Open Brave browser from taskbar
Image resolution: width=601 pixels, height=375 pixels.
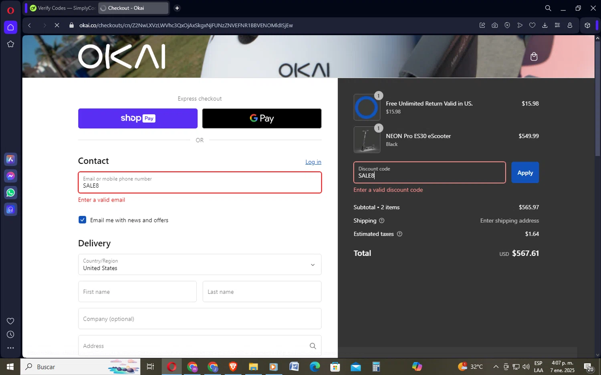233,367
